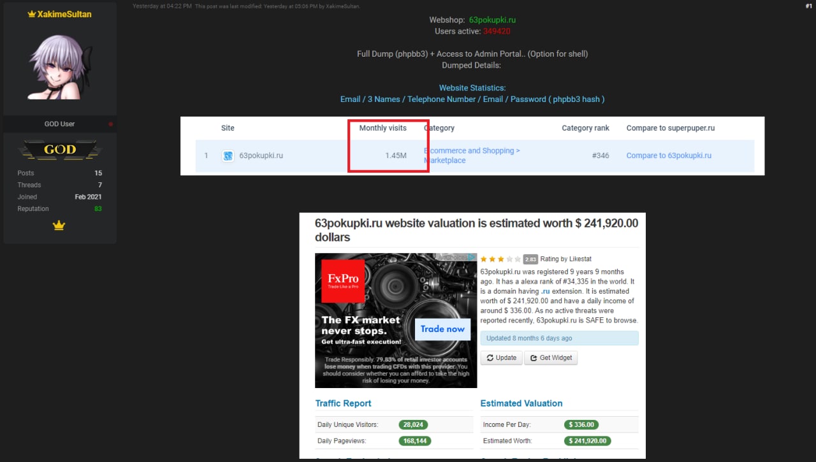Click the Trade now ad button

click(442, 329)
